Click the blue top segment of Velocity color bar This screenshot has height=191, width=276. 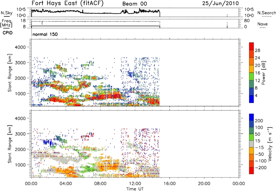[252, 117]
